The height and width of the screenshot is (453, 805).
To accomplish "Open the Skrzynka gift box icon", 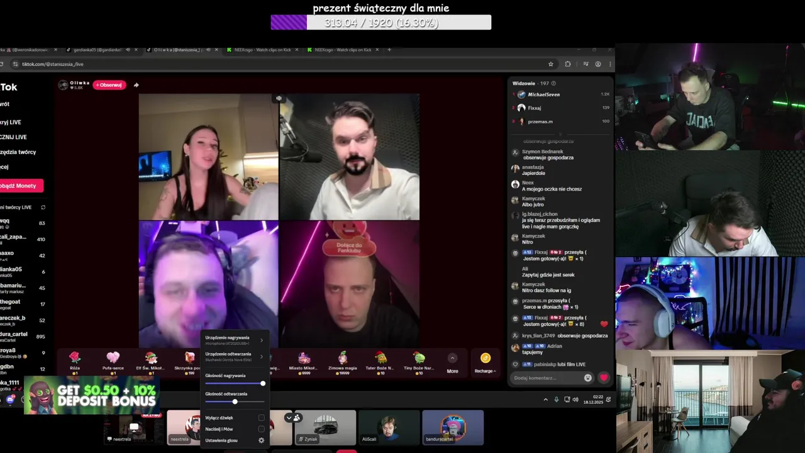I will (x=189, y=359).
